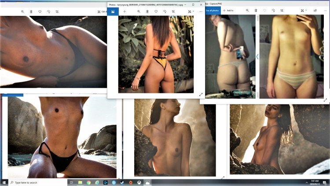Image resolution: width=330 pixels, height=186 pixels.
Task: Show hidden icons in the system tray
Action: [x=307, y=182]
